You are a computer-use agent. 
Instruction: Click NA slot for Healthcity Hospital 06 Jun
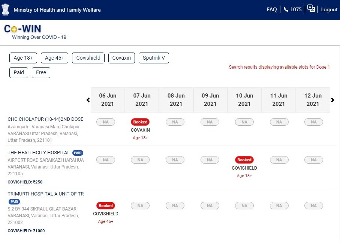tap(106, 160)
